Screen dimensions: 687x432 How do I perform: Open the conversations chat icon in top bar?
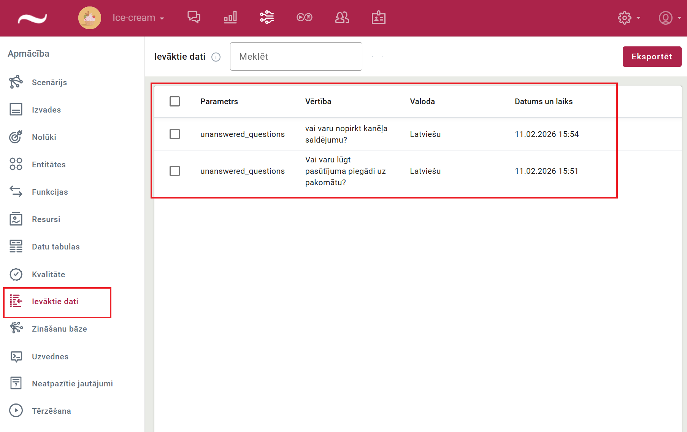(x=194, y=17)
